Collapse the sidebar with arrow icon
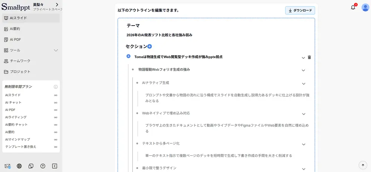The width and height of the screenshot is (371, 172). tap(55, 166)
